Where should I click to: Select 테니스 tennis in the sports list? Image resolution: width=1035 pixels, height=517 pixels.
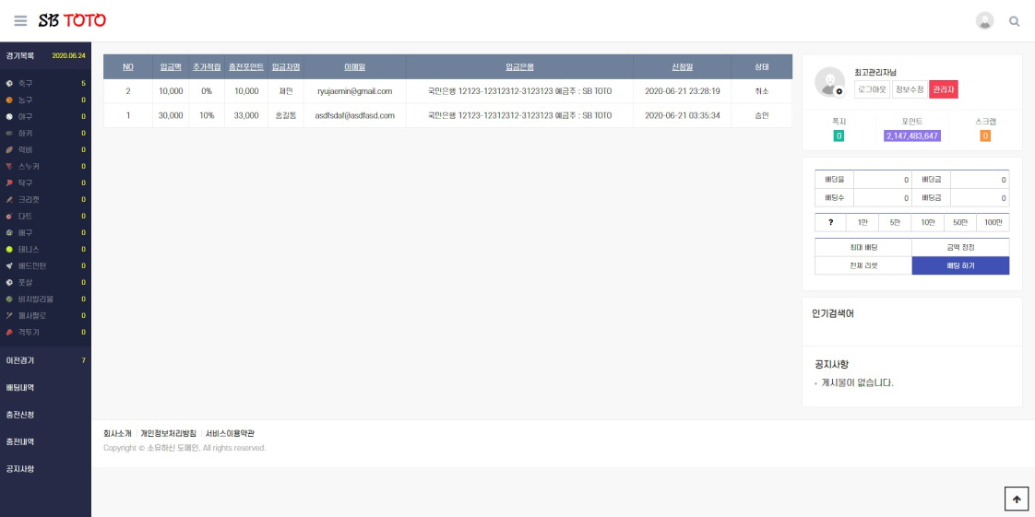click(29, 250)
